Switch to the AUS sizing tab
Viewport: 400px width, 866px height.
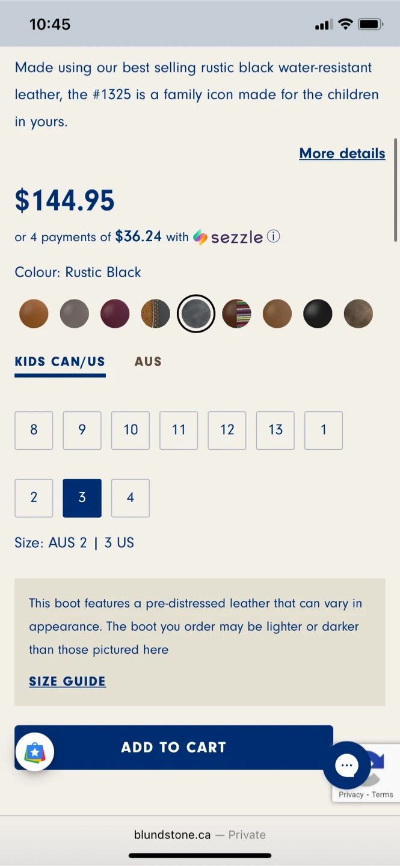tap(148, 361)
